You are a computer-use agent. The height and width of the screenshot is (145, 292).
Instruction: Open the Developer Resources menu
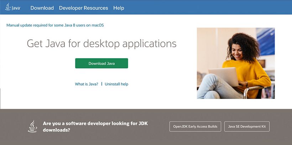click(83, 8)
